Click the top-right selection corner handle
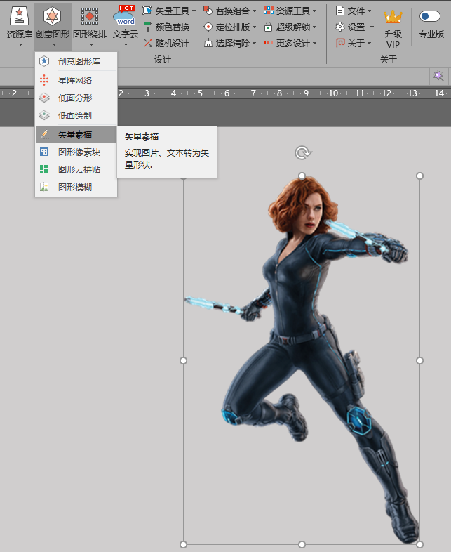 (419, 176)
